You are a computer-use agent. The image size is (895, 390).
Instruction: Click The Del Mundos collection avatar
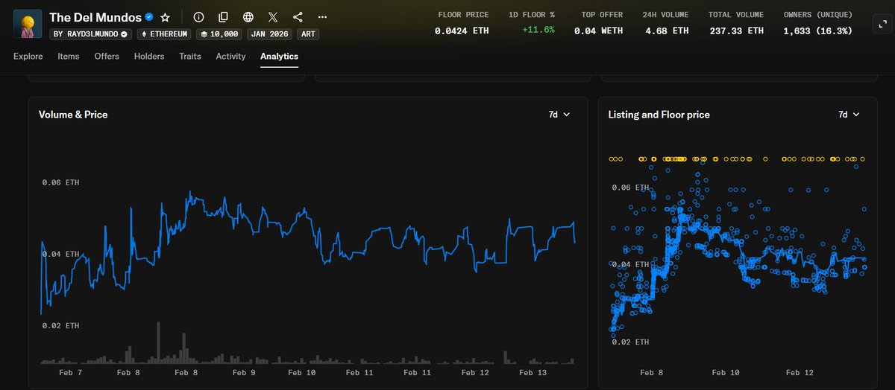tap(28, 24)
